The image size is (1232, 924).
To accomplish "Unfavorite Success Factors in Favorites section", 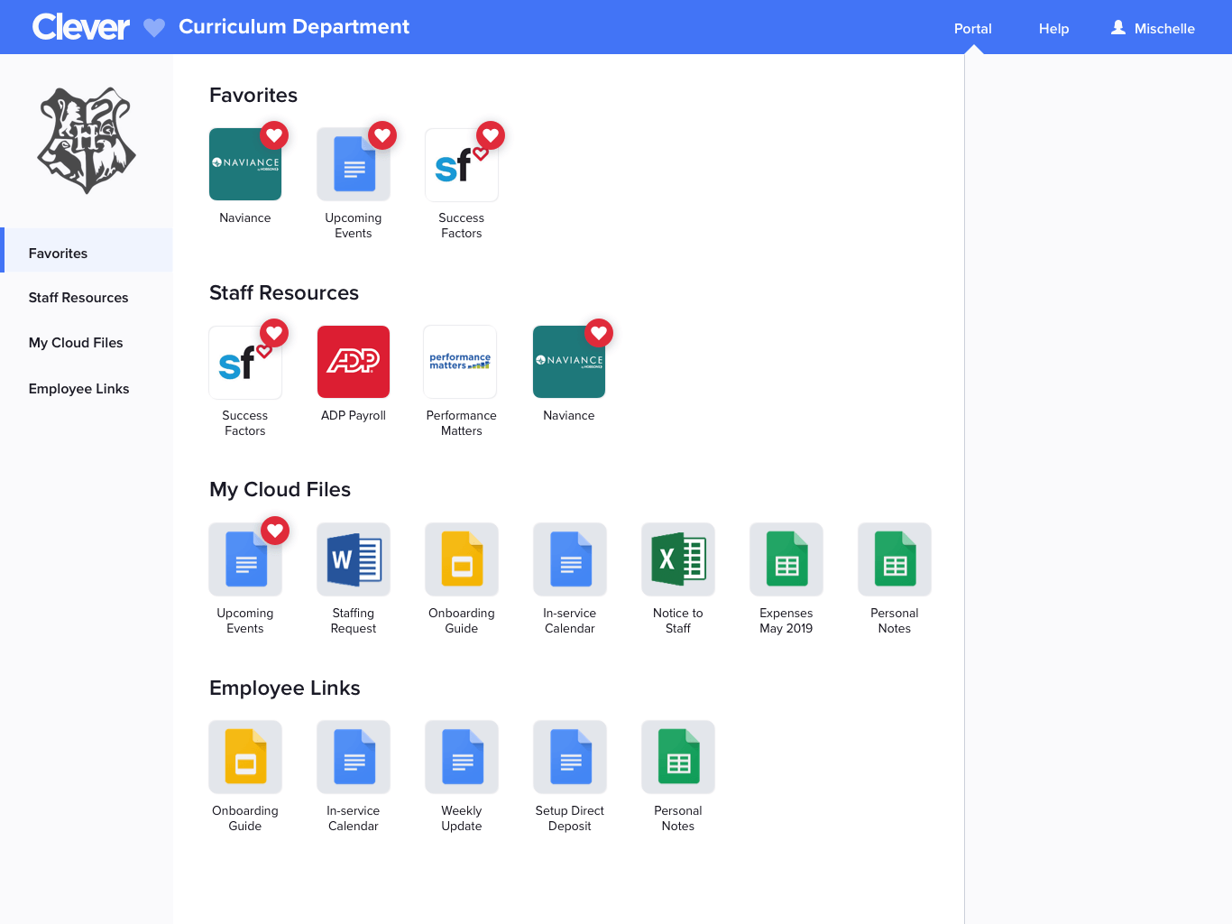I will tap(491, 135).
